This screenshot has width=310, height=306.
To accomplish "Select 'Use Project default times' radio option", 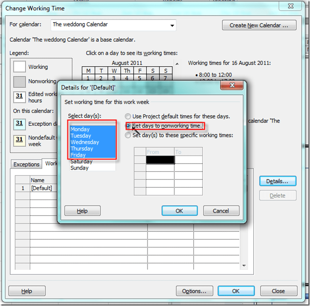I will click(128, 117).
